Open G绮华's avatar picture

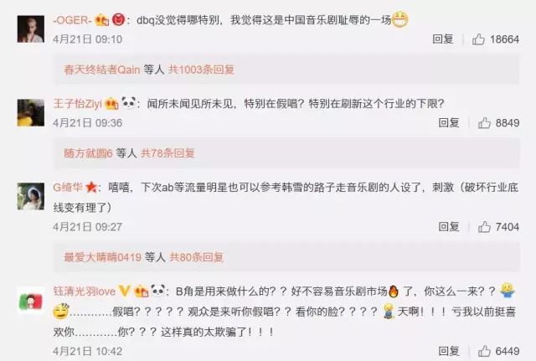(31, 196)
